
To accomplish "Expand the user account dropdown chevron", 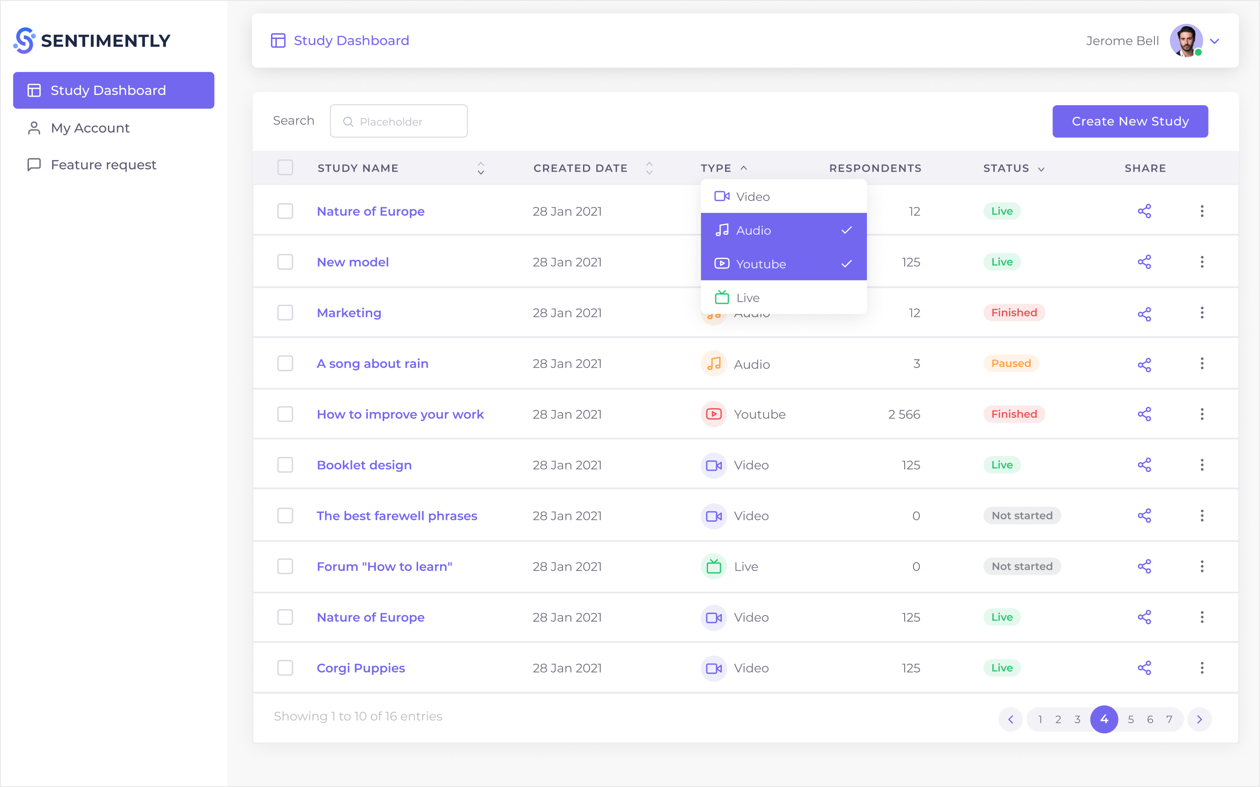I will click(1215, 41).
